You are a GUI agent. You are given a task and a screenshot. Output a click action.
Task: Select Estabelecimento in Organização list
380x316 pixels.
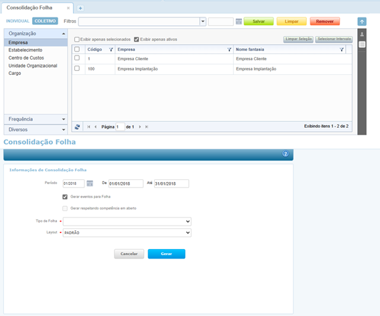click(x=25, y=50)
